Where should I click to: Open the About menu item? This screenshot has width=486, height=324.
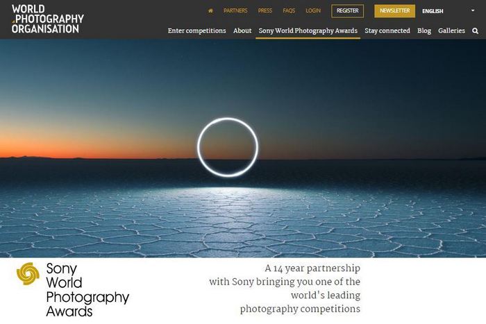coord(242,31)
